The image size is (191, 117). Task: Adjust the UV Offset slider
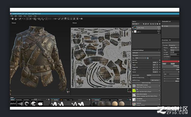click(174, 54)
